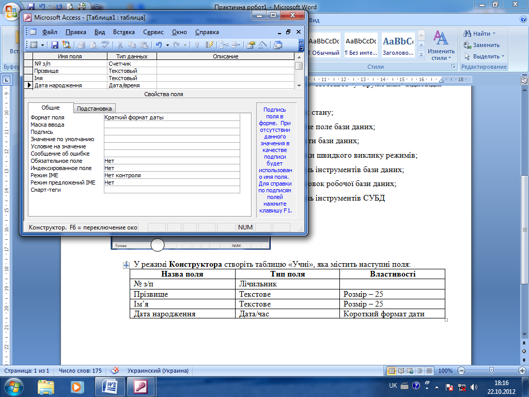Click the Build (wand) icon
The image size is (529, 397).
click(x=263, y=45)
